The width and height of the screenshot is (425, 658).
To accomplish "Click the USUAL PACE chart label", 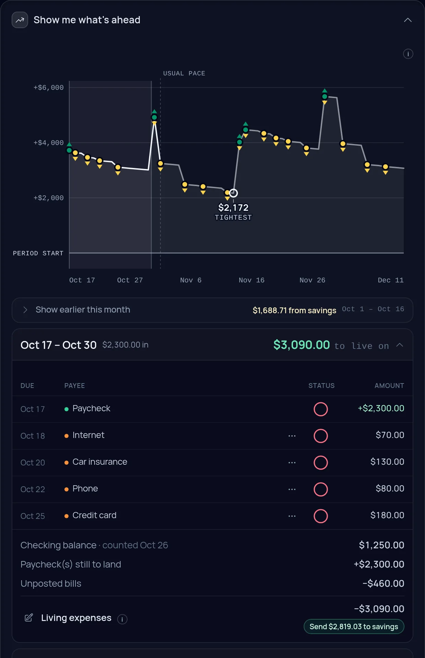I will [184, 73].
